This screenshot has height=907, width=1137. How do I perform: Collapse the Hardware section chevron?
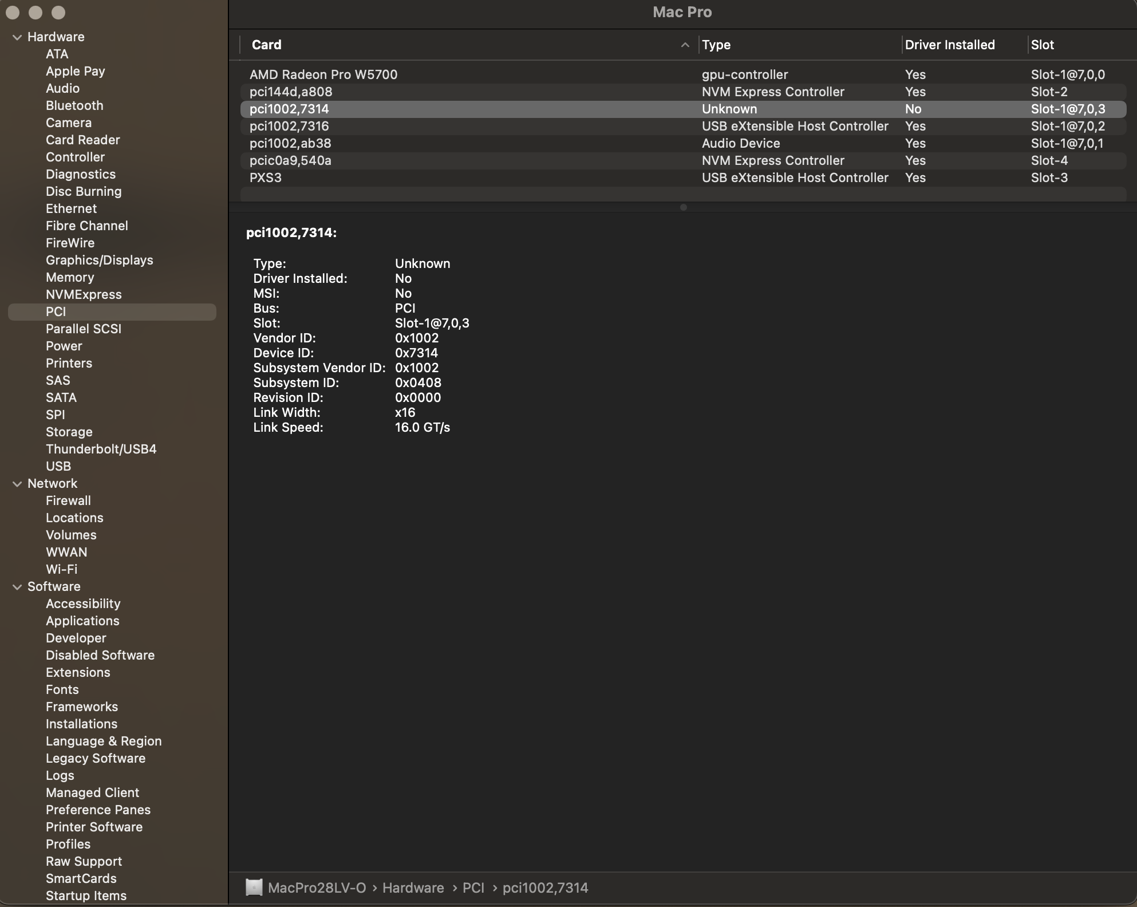tap(17, 37)
